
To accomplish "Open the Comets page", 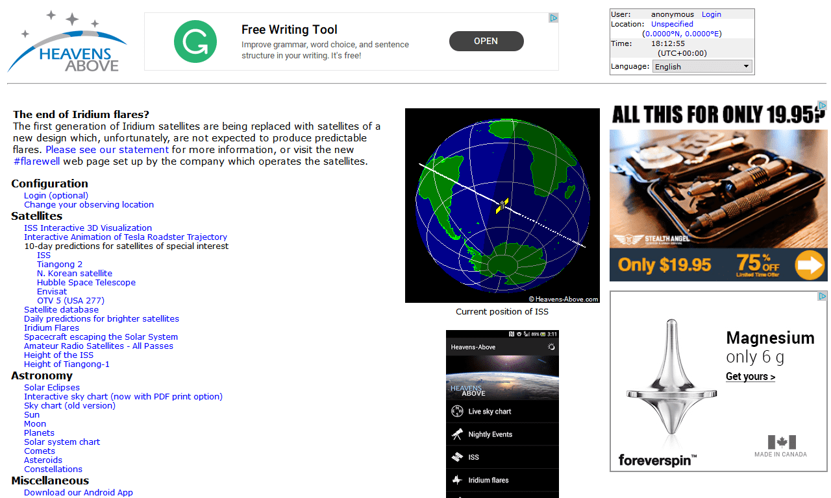I will (x=40, y=451).
